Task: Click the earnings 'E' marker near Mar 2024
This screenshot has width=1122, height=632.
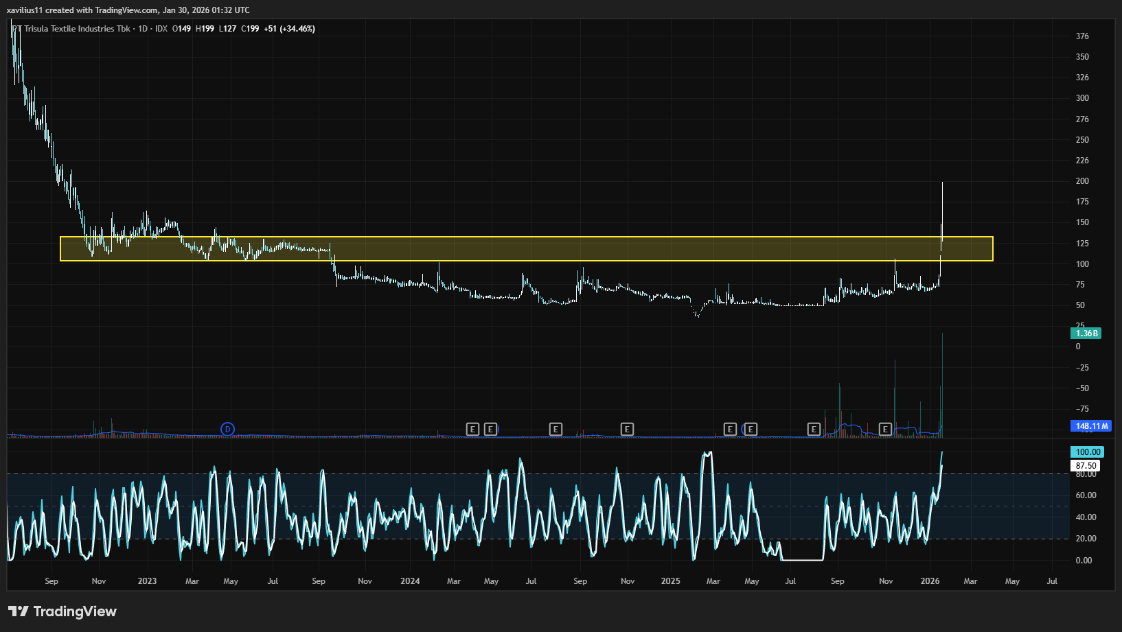Action: click(472, 430)
